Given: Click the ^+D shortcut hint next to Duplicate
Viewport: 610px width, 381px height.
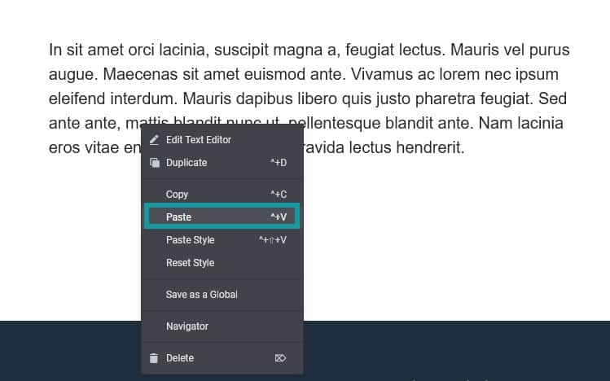Looking at the screenshot, I should click(x=278, y=163).
